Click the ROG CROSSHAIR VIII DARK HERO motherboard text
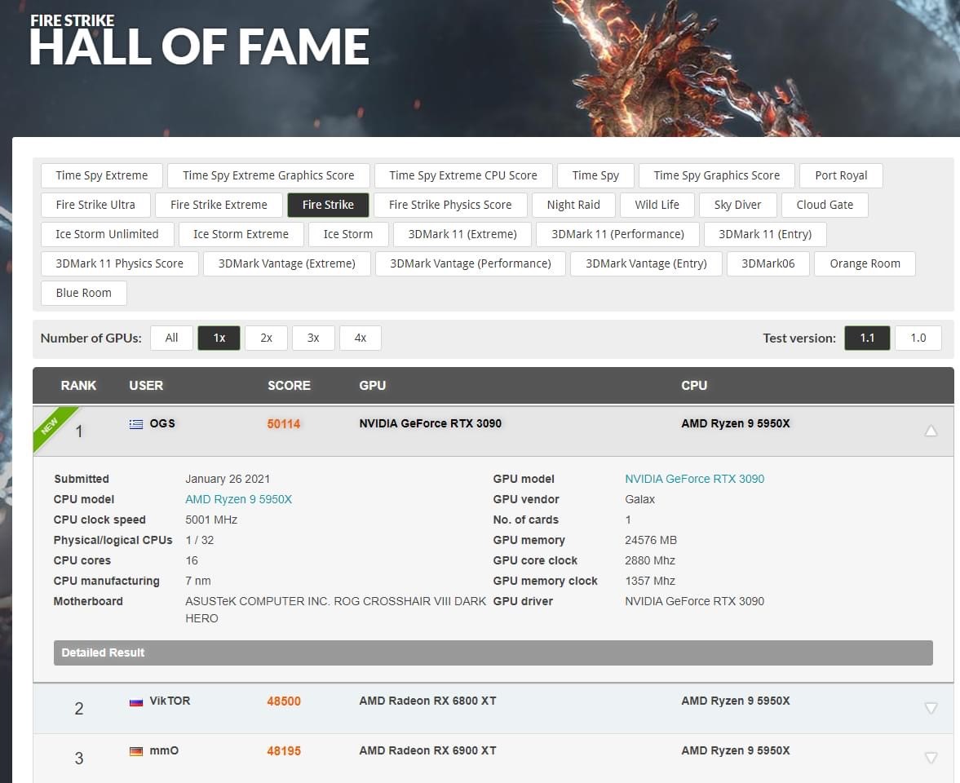 [335, 610]
